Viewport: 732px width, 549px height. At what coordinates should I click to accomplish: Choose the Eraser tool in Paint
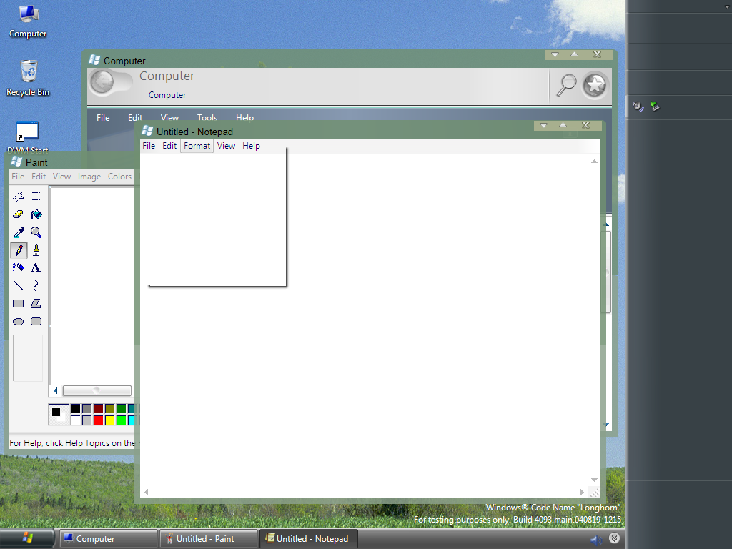[19, 214]
